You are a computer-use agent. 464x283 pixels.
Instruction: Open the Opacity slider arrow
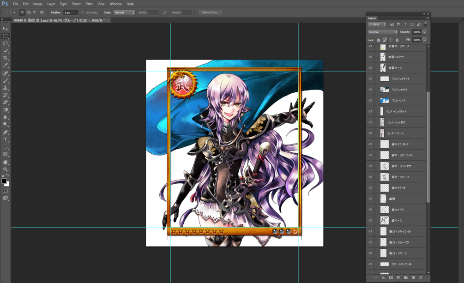[424, 32]
